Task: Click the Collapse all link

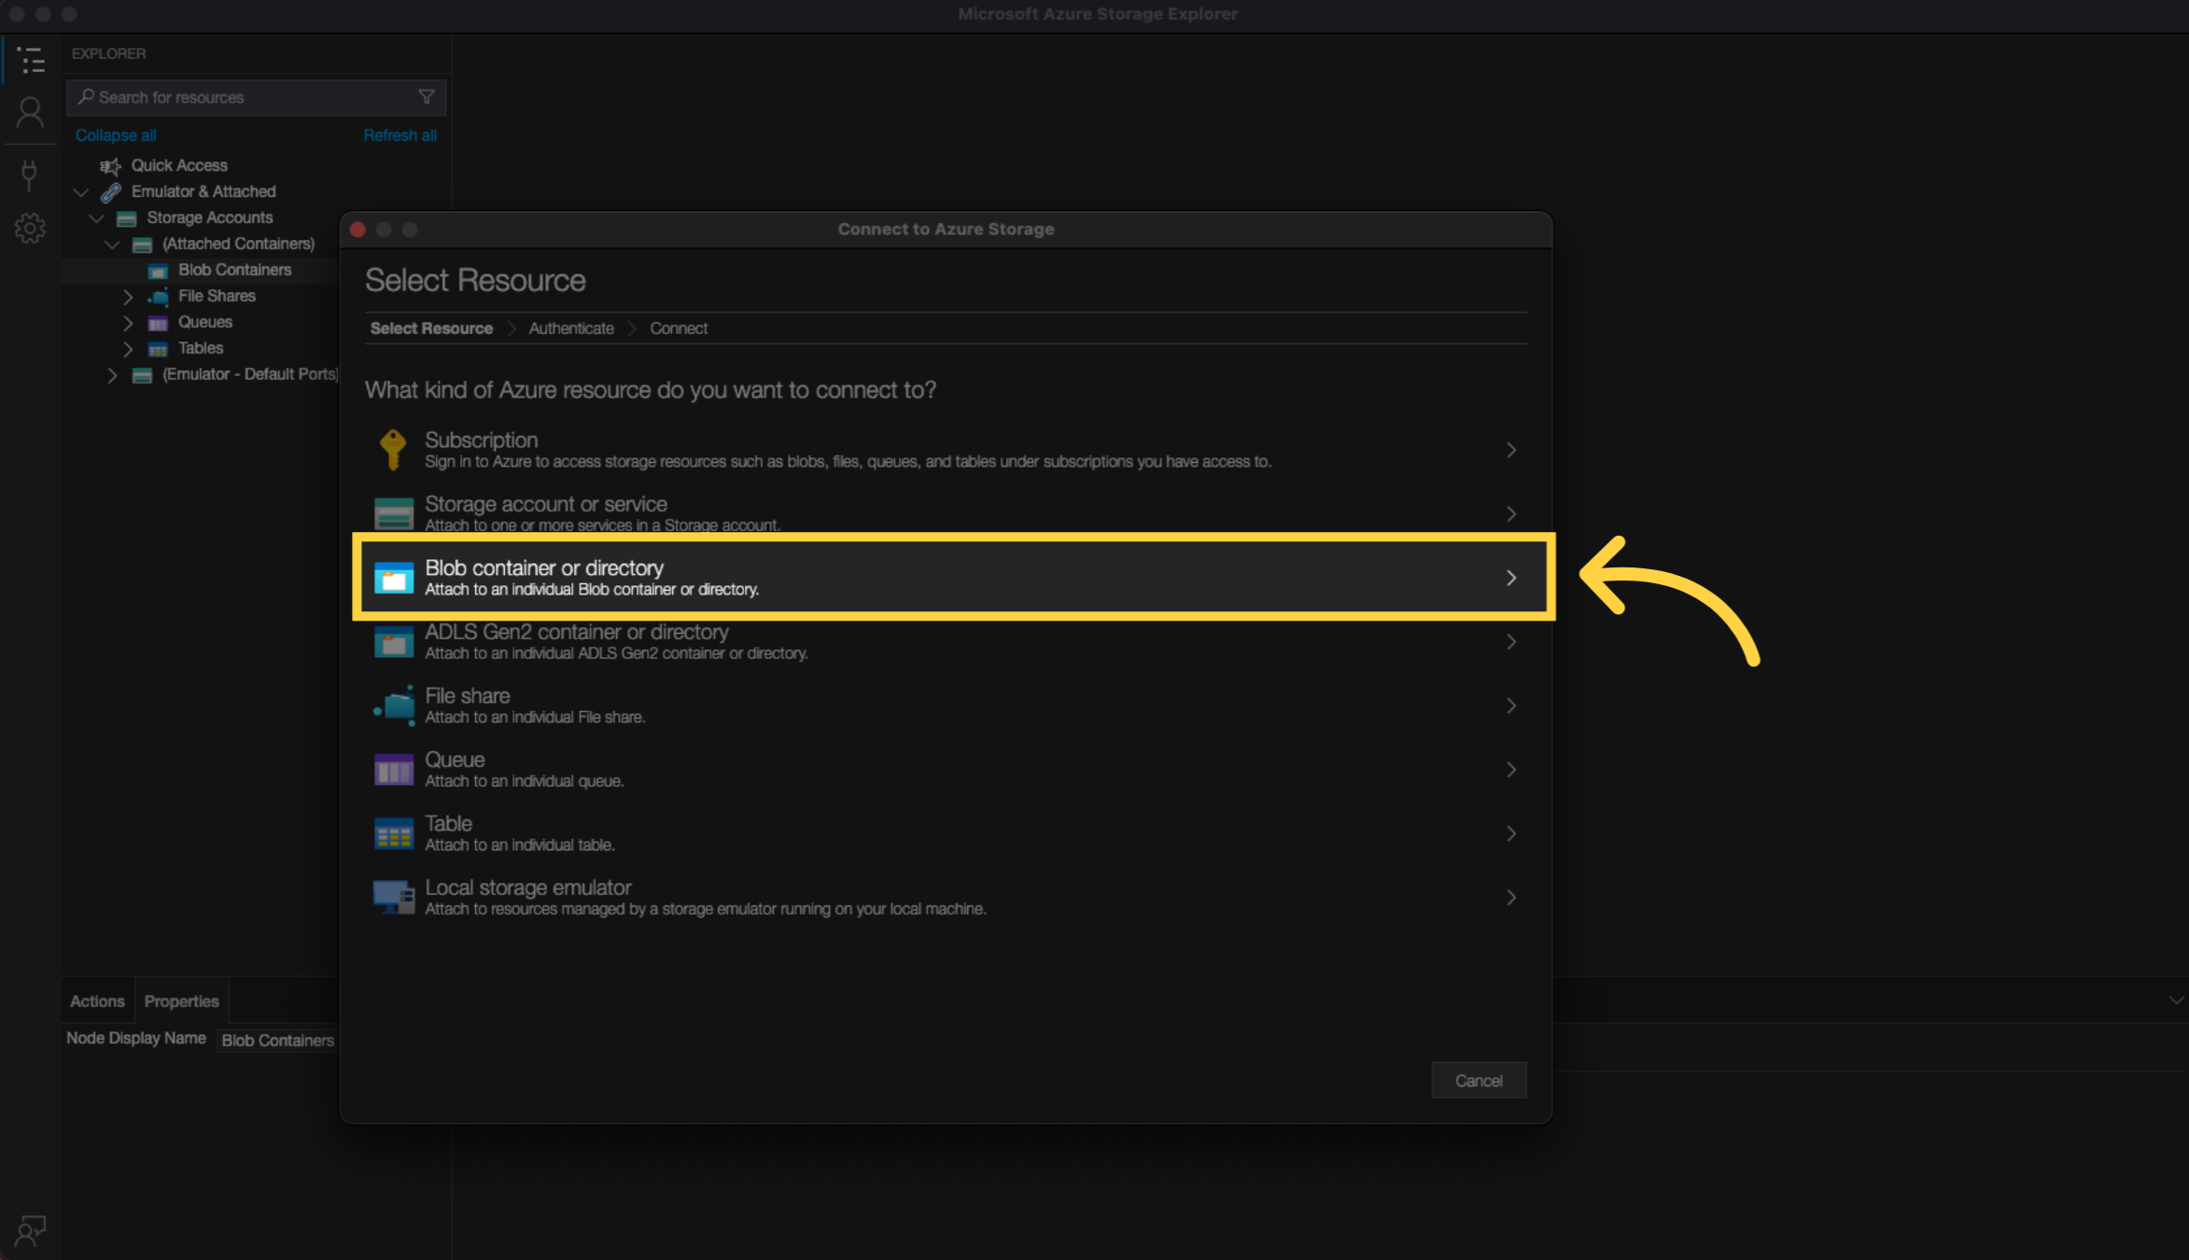Action: (x=116, y=135)
